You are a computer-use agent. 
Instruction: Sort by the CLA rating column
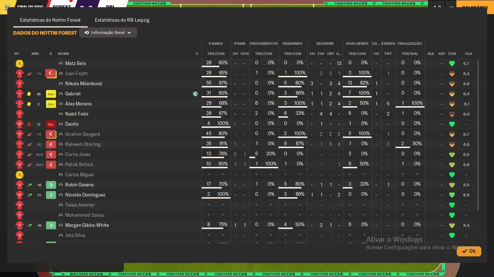point(468,54)
